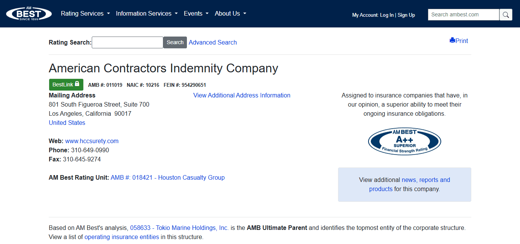Click the green BestLink button
The image size is (520, 244).
pyautogui.click(x=66, y=85)
